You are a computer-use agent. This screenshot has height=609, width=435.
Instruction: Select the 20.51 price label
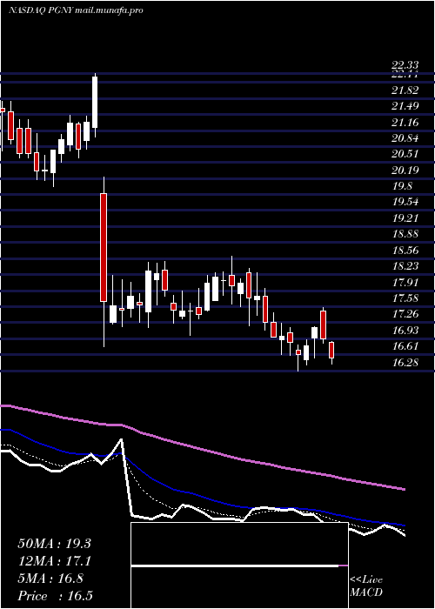pyautogui.click(x=405, y=154)
